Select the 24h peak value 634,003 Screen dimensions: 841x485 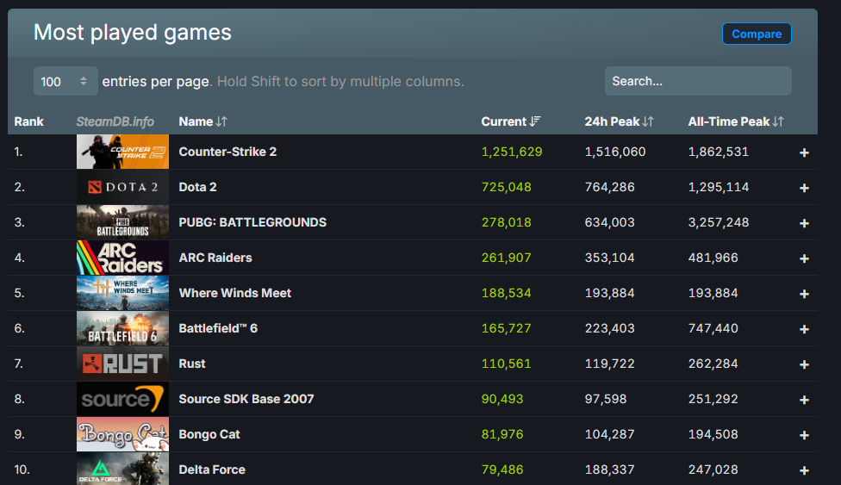click(609, 222)
